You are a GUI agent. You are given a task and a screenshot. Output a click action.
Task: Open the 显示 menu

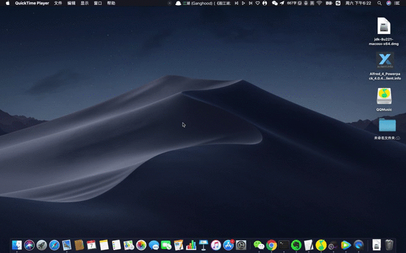(84, 3)
